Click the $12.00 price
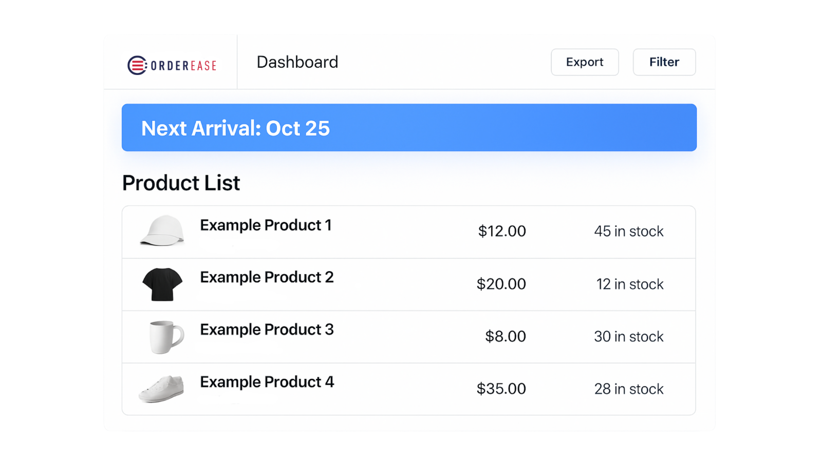822x462 pixels. coord(502,231)
